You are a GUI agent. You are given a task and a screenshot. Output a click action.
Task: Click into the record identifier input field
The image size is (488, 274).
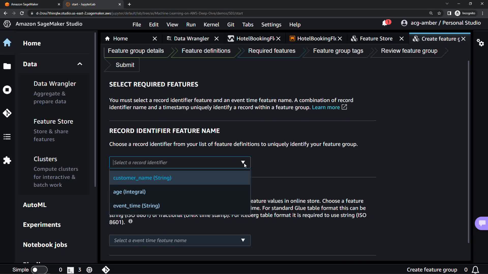(x=175, y=162)
